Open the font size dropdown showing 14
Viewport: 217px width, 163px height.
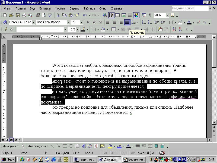pyautogui.click(x=81, y=22)
